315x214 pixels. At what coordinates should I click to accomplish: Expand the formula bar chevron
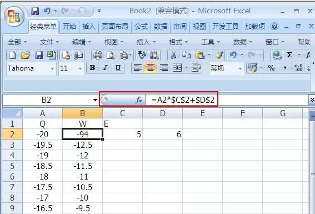[312, 100]
